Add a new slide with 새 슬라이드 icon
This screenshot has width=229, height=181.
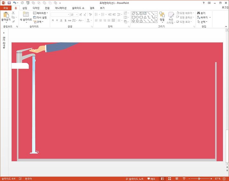point(26,14)
